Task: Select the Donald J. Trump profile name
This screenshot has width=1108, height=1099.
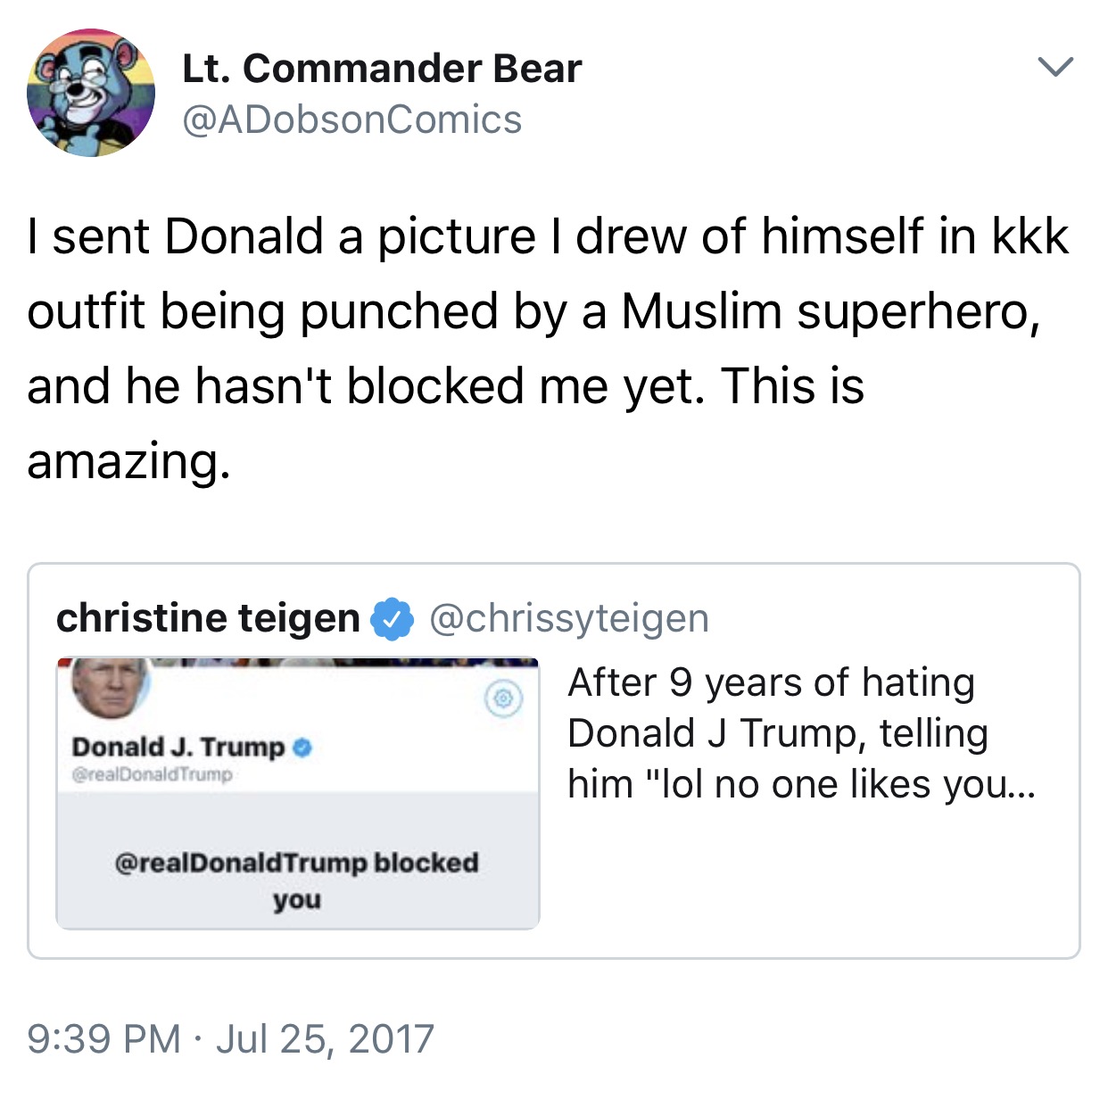Action: coord(178,747)
